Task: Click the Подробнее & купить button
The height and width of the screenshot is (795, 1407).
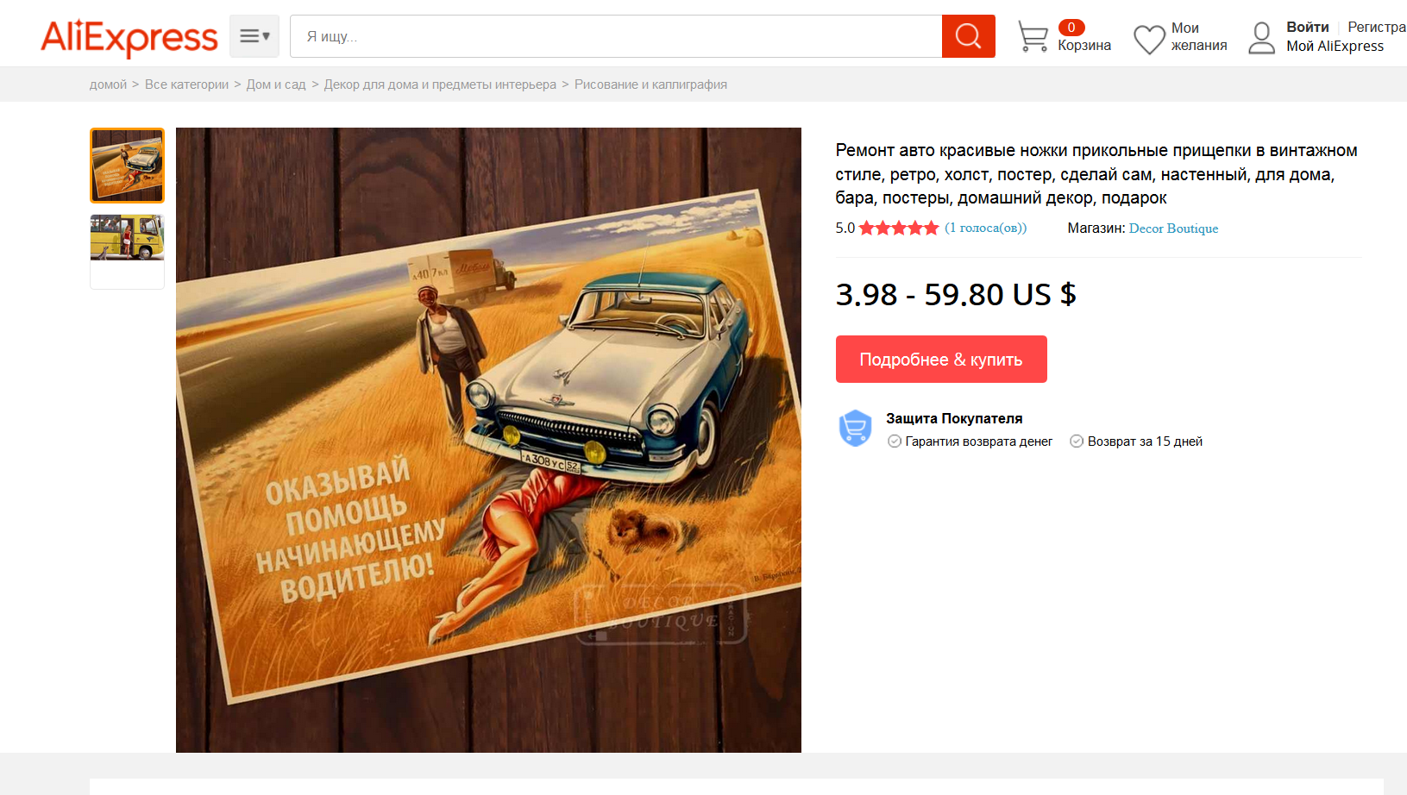Action: tap(941, 360)
